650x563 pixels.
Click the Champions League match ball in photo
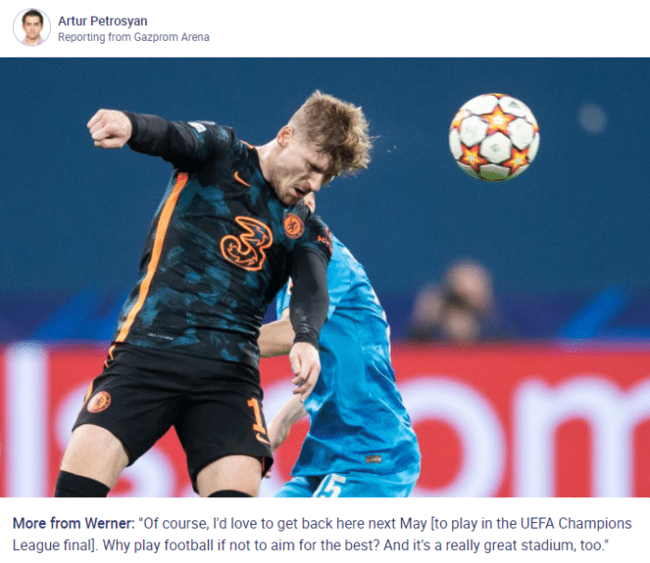pyautogui.click(x=494, y=137)
